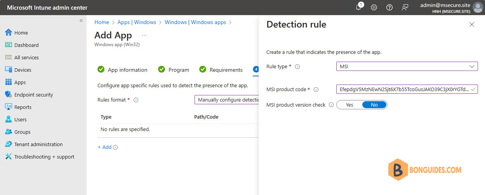This screenshot has height=195, width=485.
Task: Collapse the sidebar with double chevron
Action: pyautogui.click(x=81, y=21)
